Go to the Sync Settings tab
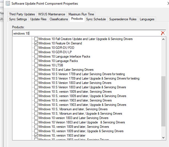Image resolution: width=169 pixels, height=147 pixels. coord(18,19)
